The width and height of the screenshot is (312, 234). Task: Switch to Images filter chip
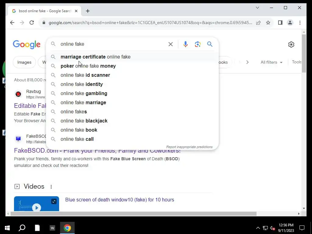[24, 62]
